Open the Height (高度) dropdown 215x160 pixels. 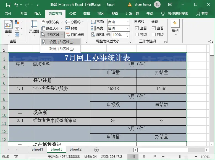[128, 29]
